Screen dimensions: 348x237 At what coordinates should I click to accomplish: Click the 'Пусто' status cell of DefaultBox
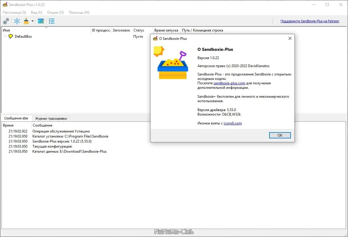[x=138, y=36]
